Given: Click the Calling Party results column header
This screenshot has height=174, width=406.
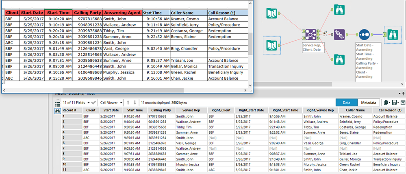Looking at the screenshot, I should pyautogui.click(x=161, y=110).
